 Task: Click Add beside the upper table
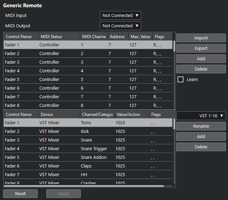coord(201,58)
